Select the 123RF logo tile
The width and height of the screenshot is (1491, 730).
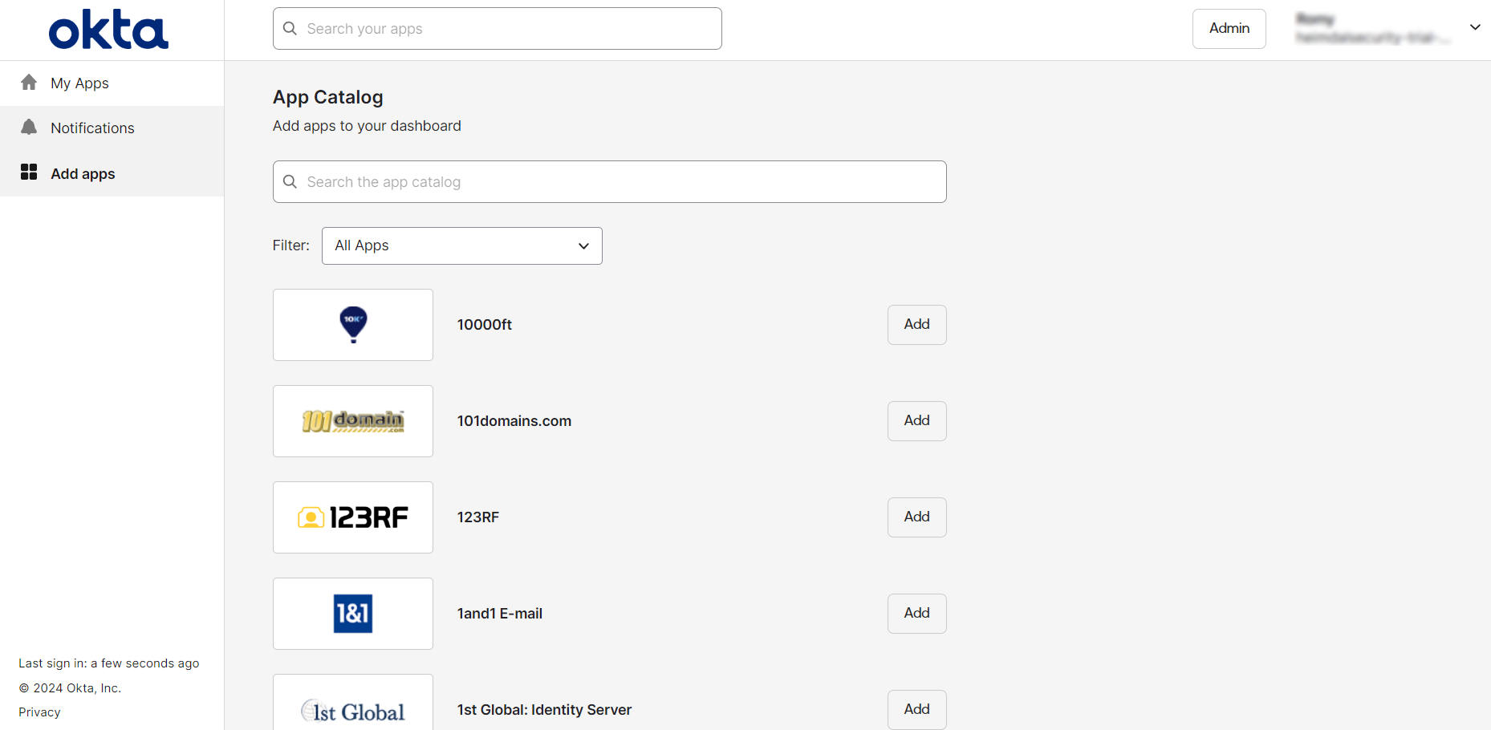click(353, 517)
